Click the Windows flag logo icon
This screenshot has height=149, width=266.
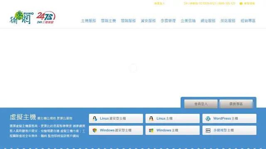151,130
